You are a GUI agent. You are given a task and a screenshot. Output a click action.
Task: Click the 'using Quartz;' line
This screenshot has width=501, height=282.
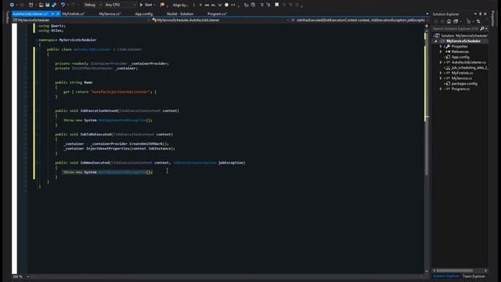point(52,26)
